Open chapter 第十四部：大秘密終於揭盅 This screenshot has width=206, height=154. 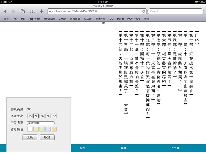[x=120, y=63]
